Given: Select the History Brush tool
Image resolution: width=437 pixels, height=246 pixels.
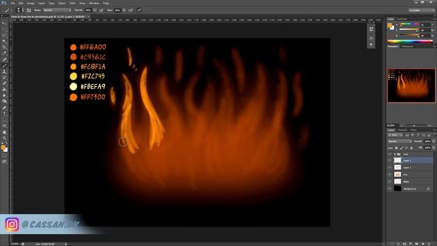Looking at the screenshot, I should pyautogui.click(x=4, y=77).
